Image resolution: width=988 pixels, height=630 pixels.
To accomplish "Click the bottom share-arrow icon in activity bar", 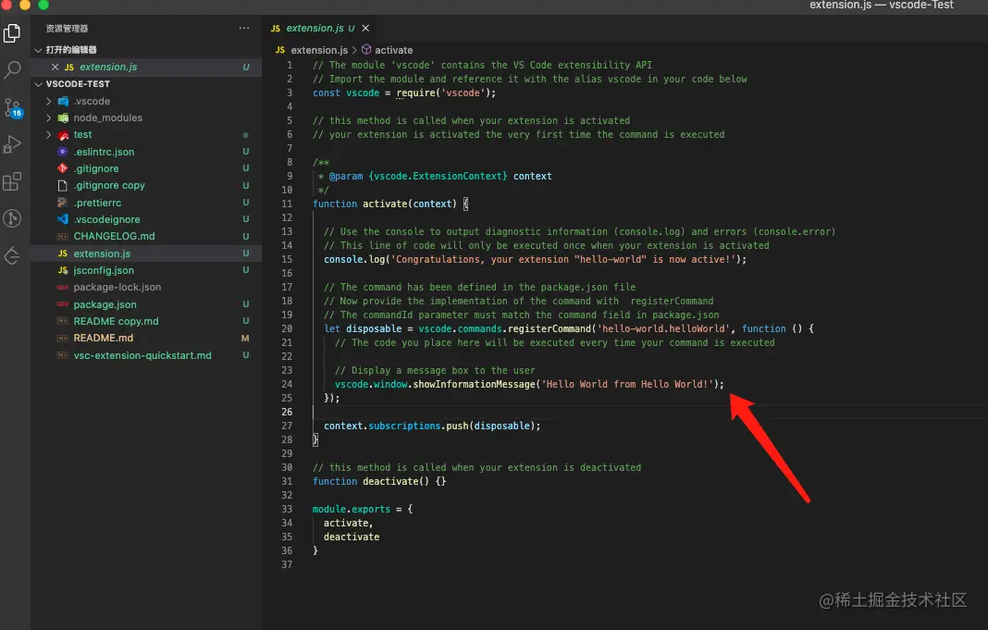I will 12,255.
